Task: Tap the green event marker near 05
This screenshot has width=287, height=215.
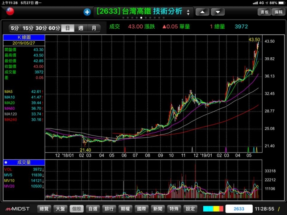Action: pyautogui.click(x=248, y=150)
